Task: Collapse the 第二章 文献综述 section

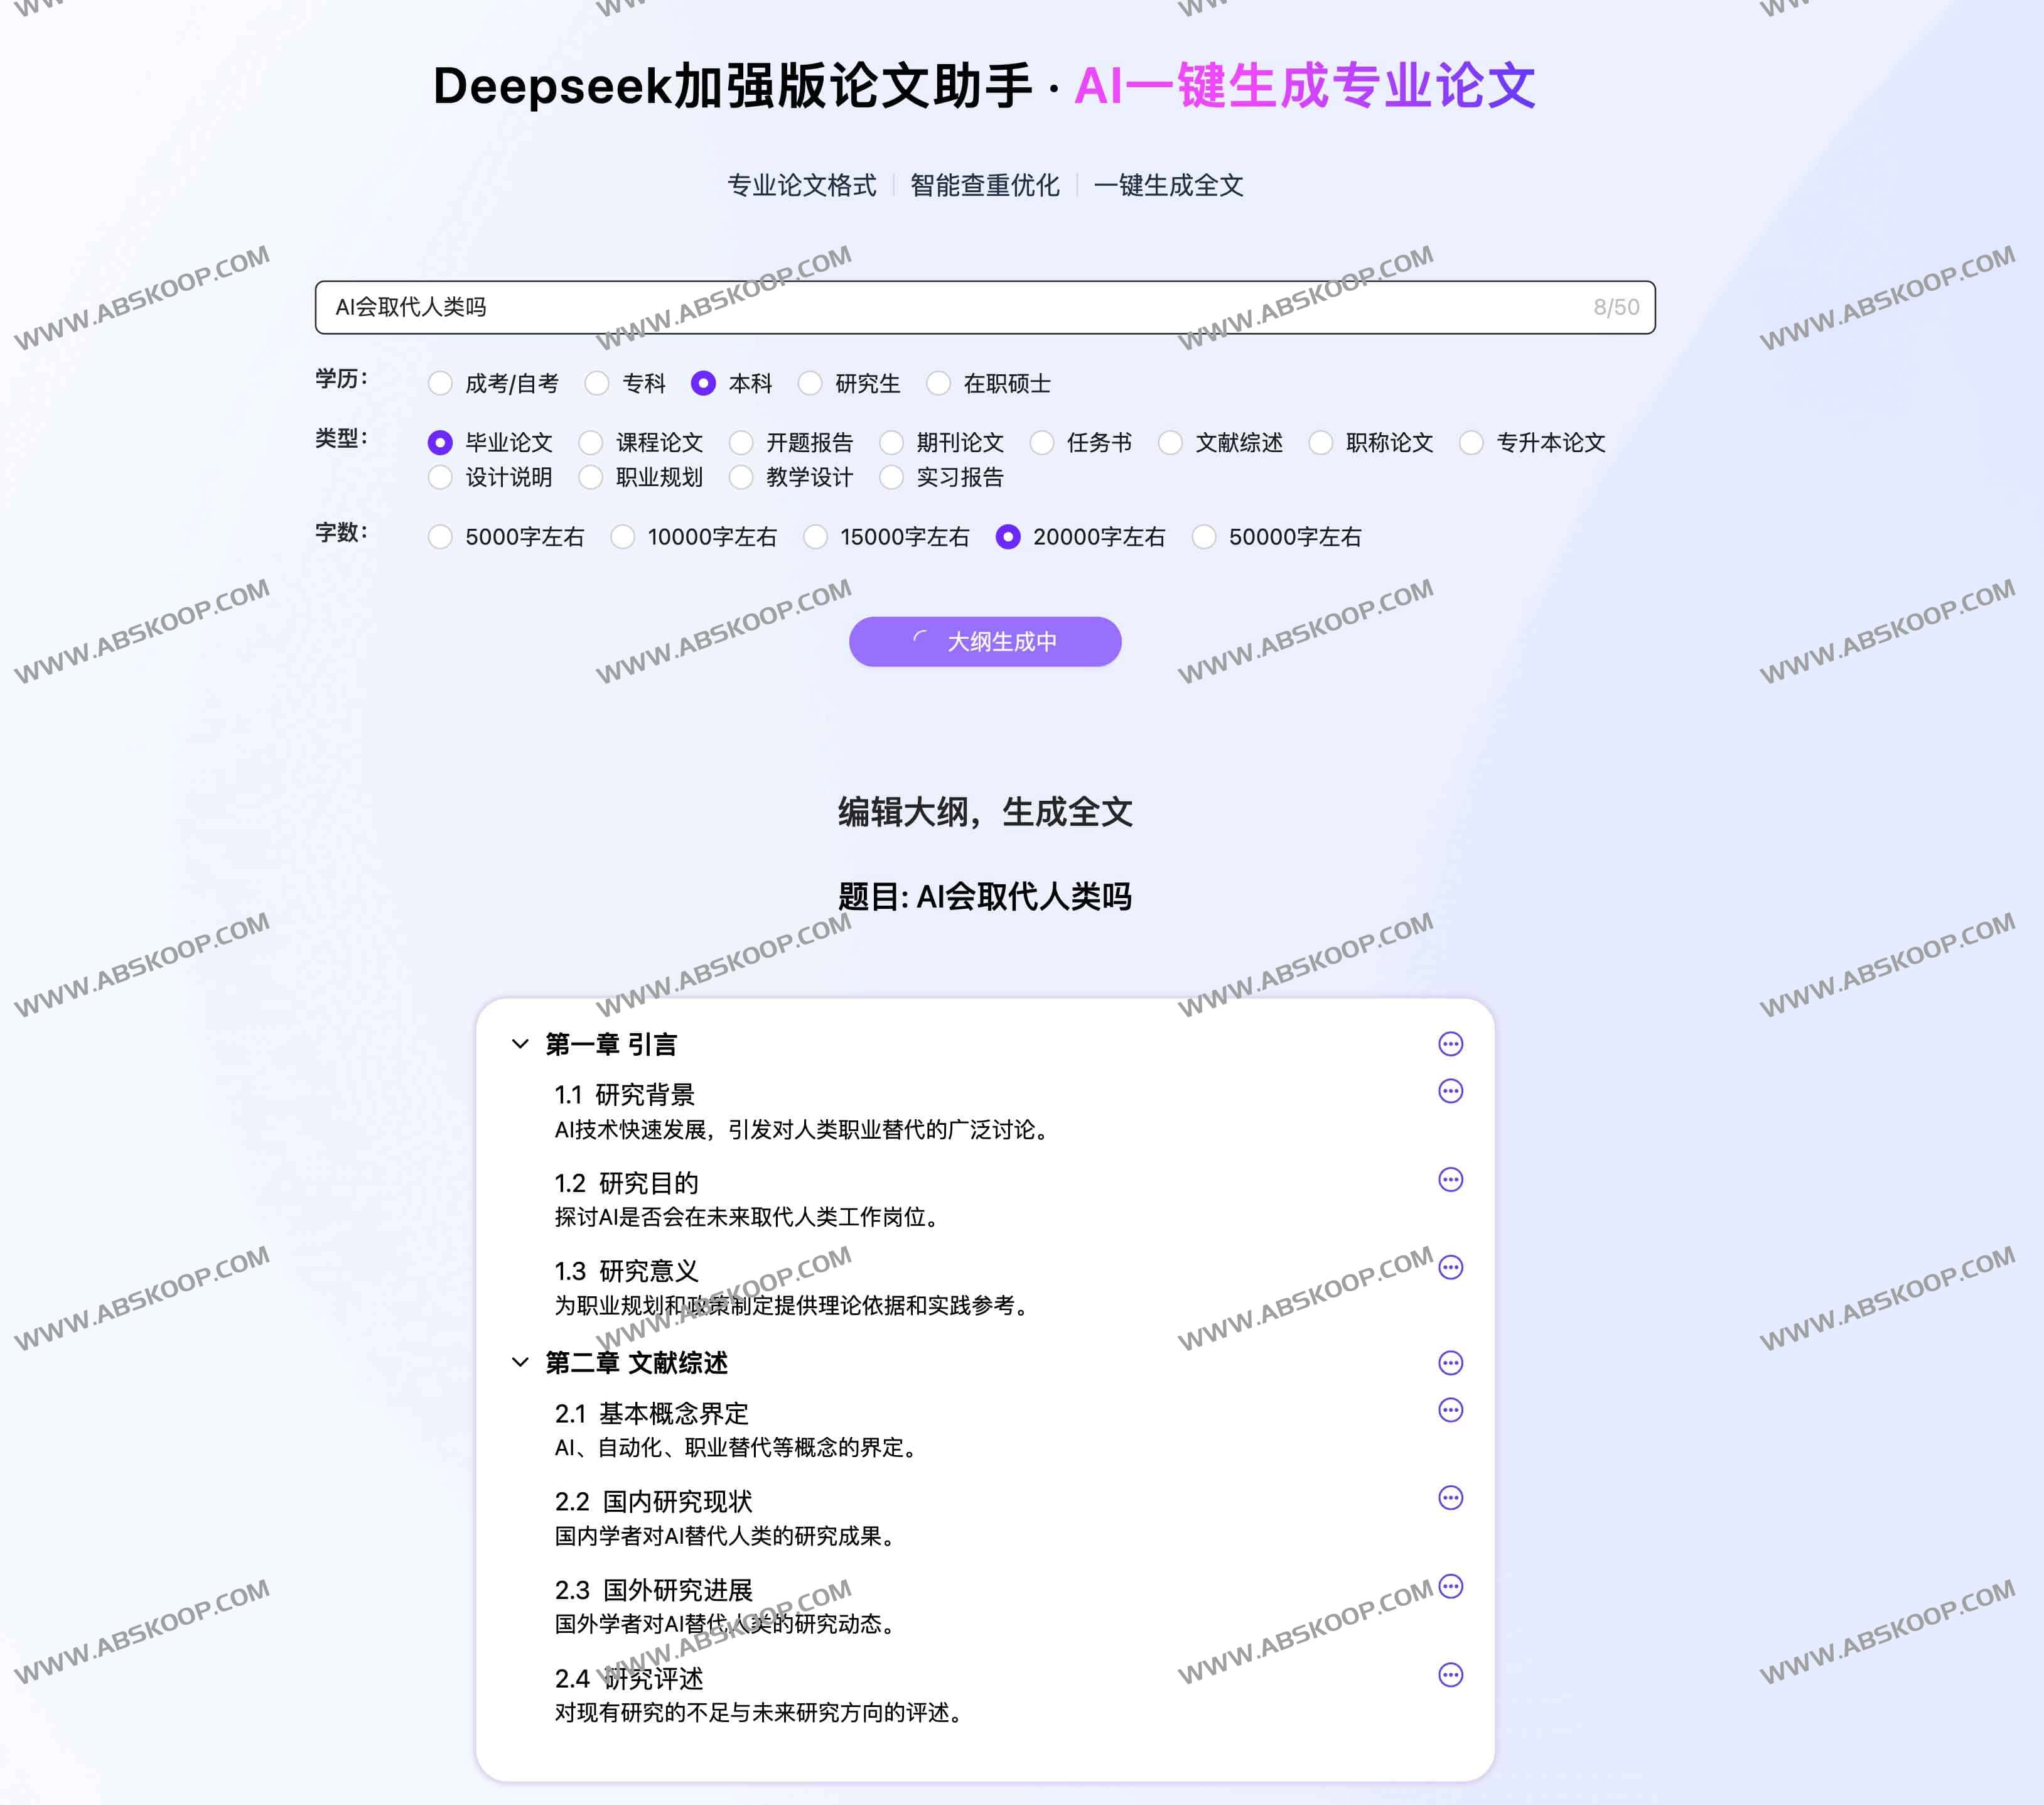Action: pyautogui.click(x=519, y=1362)
